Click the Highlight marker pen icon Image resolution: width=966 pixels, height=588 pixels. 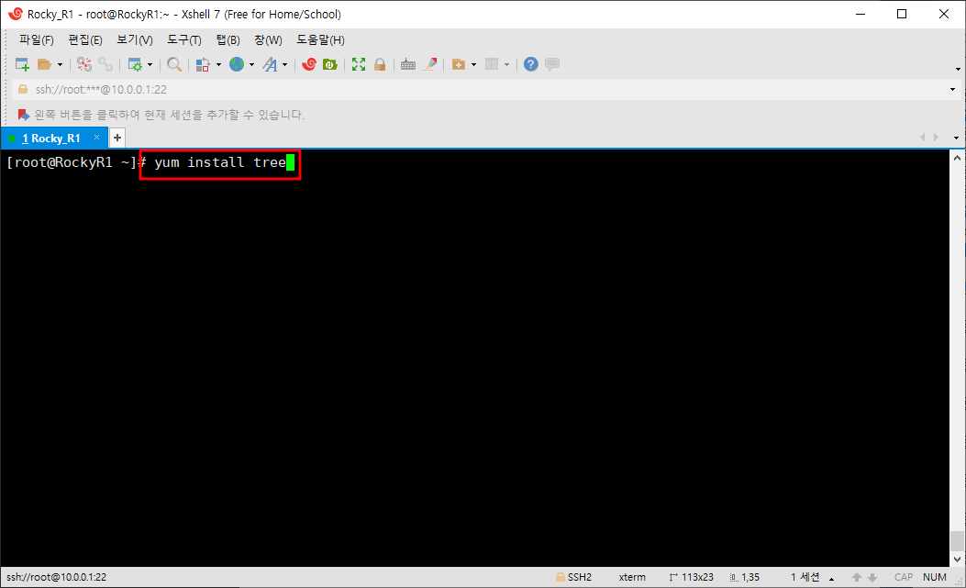click(430, 64)
